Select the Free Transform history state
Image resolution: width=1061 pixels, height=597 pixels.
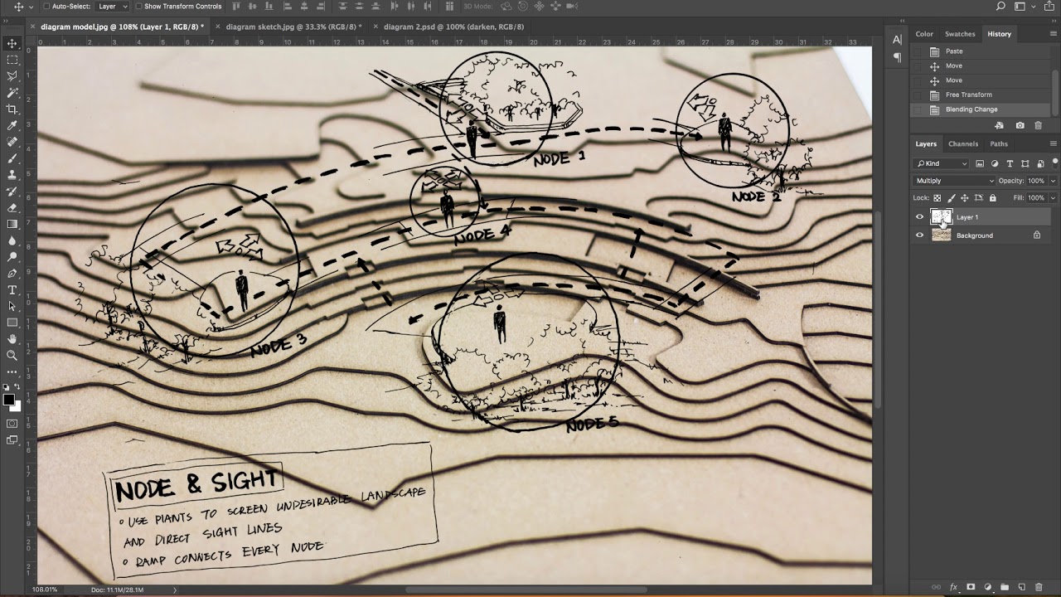(968, 95)
